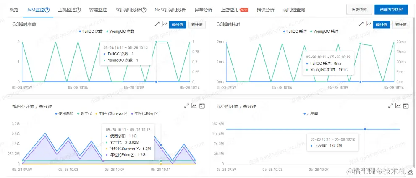
Task: Click the line chart icon in 堆内存详情 panel
Action: [x=194, y=106]
